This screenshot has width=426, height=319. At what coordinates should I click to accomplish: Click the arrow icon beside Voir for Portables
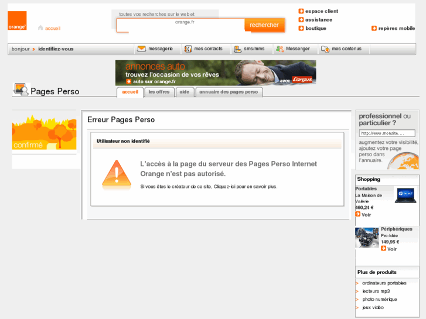[358, 214]
